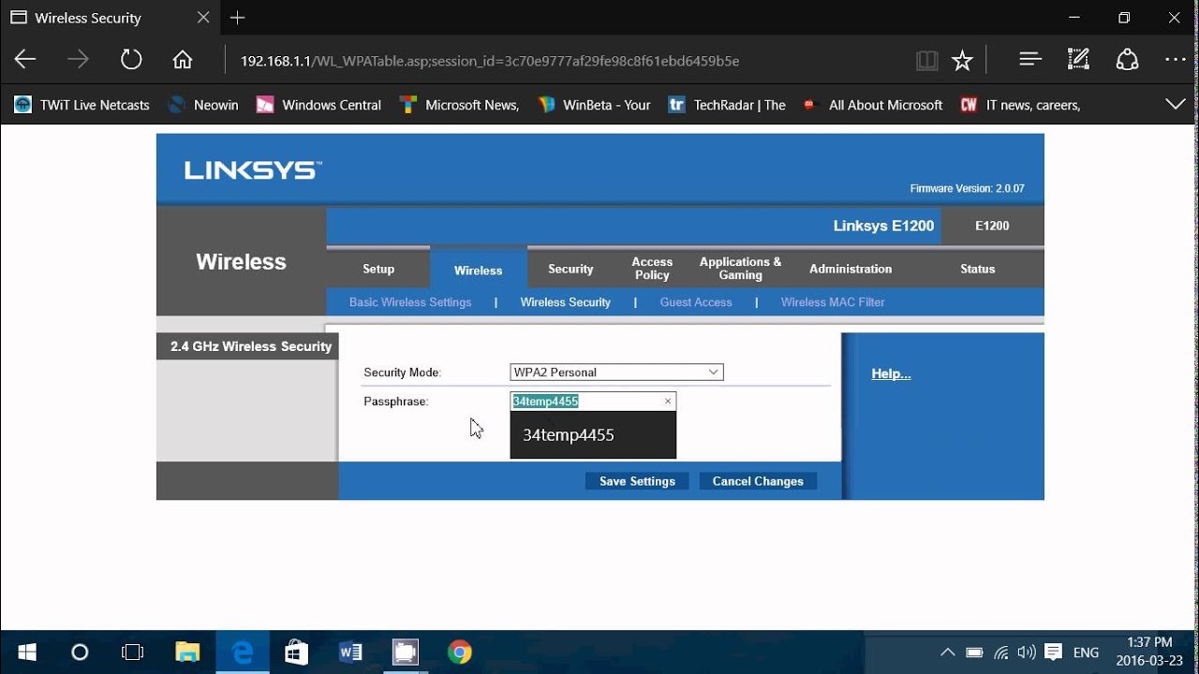Open Microsoft News bookmark
This screenshot has width=1199, height=674.
coord(459,105)
